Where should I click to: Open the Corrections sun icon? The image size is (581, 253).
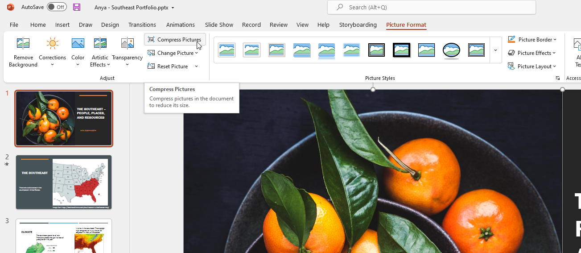(52, 43)
